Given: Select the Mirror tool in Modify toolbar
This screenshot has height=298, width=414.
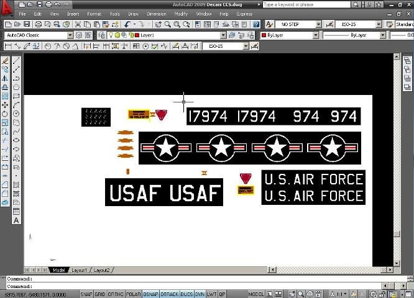Looking at the screenshot, I should [5, 78].
